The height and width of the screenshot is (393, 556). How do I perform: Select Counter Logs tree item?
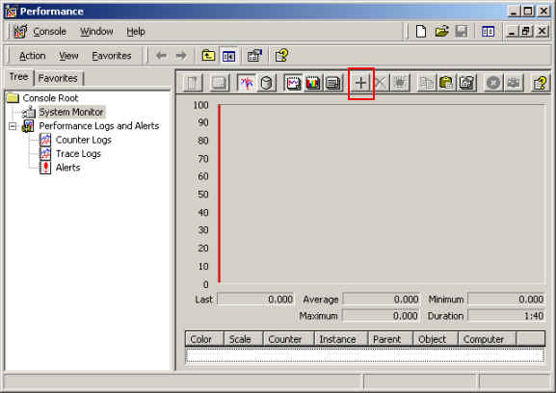(x=84, y=140)
